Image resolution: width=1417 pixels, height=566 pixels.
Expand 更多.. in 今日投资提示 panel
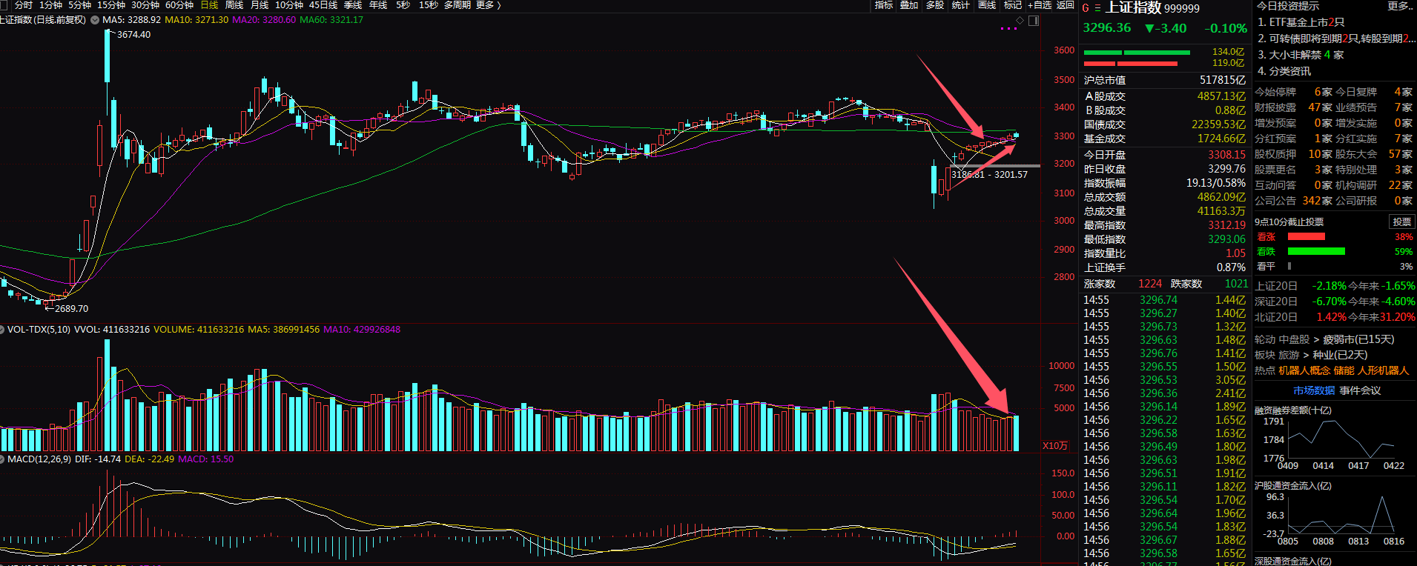tap(1401, 6)
